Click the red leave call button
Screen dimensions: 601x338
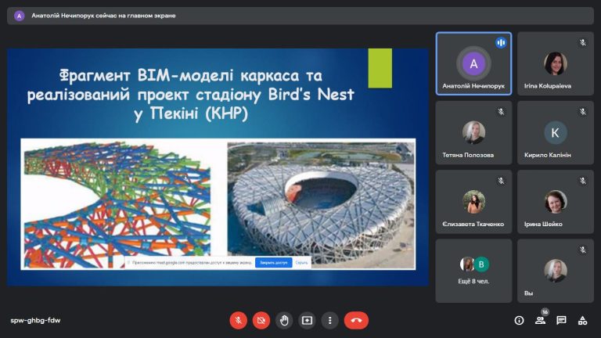(x=357, y=320)
